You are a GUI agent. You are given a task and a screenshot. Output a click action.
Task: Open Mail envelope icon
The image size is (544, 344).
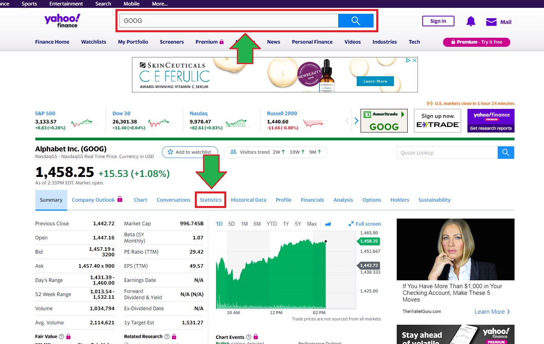coord(491,22)
